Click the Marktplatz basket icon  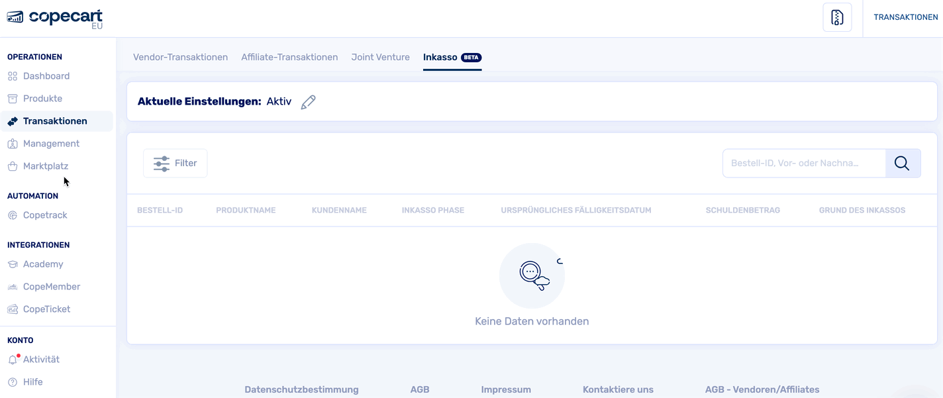13,166
